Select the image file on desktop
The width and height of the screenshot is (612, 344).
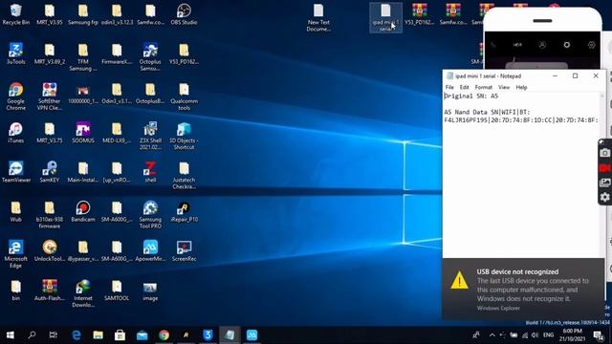click(150, 290)
